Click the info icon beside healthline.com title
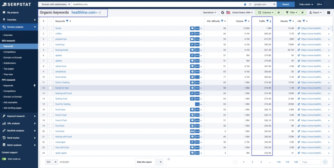 coord(100,13)
